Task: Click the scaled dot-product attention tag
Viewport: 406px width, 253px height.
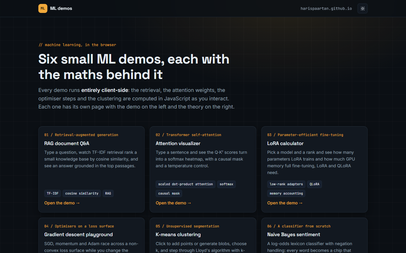Action: tap(186, 184)
